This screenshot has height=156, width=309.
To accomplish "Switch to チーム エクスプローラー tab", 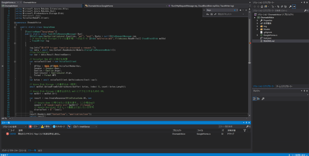I will point(284,87).
